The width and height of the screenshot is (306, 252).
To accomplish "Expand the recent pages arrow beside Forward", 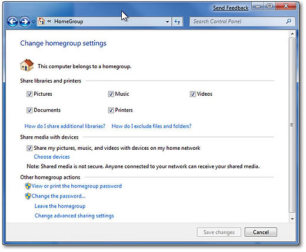I will [34, 22].
